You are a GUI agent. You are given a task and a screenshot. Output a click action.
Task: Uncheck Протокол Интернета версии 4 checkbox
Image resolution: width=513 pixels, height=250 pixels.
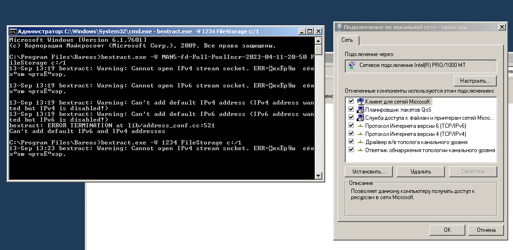[351, 134]
